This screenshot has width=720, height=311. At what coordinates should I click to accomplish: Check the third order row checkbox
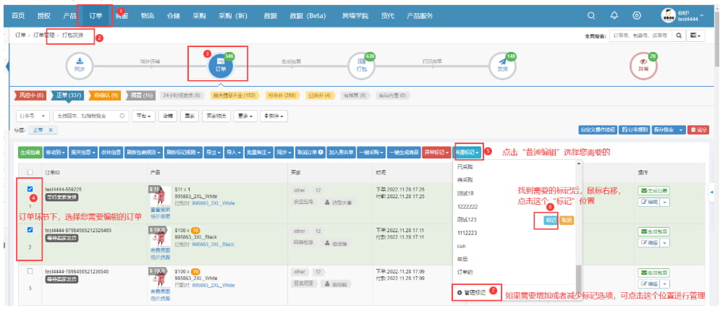(30, 271)
